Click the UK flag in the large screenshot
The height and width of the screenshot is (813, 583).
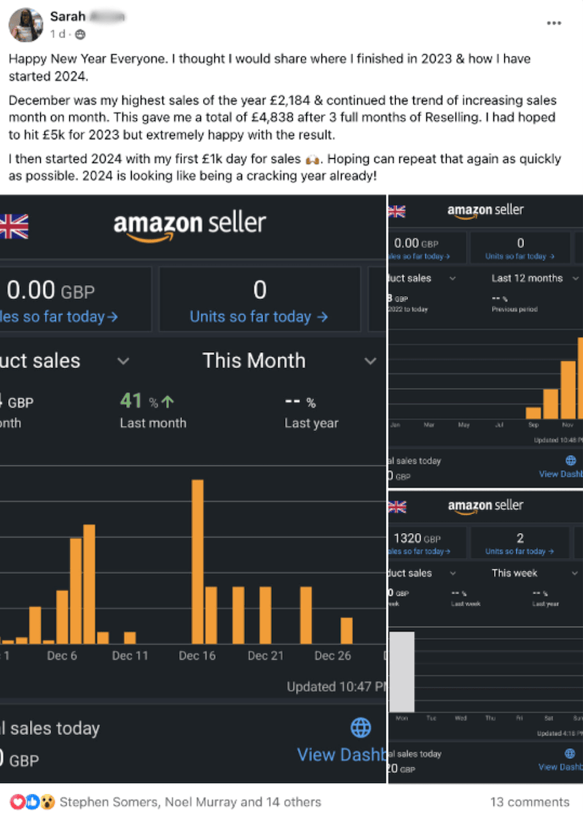click(x=12, y=227)
